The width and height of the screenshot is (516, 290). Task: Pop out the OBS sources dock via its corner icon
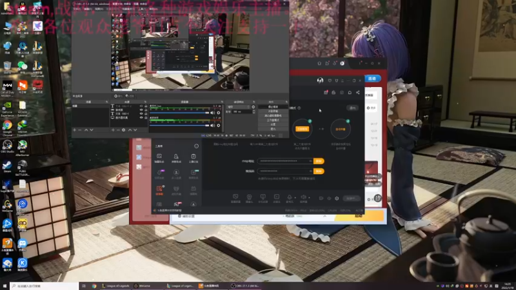pos(145,102)
